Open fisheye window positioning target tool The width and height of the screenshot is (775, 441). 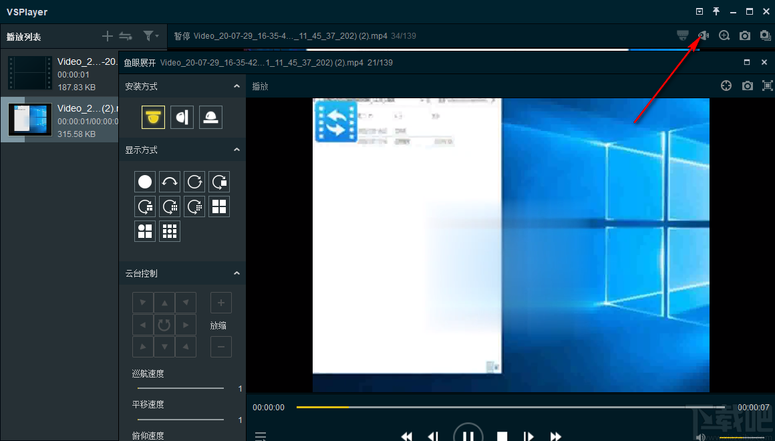726,86
